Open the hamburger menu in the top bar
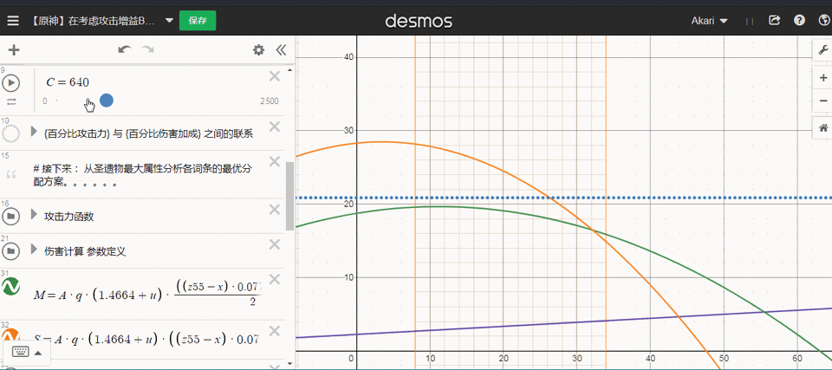 click(13, 21)
